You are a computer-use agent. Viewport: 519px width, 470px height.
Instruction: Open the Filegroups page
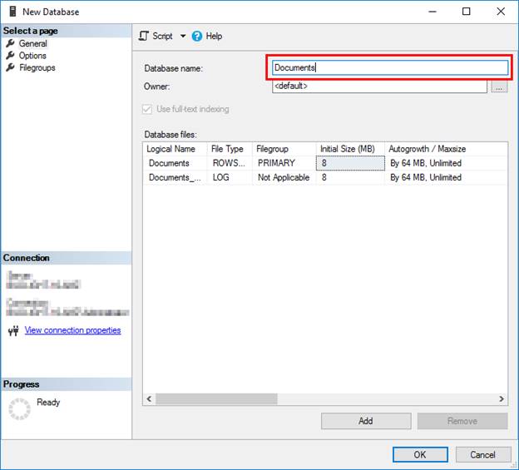(x=37, y=68)
